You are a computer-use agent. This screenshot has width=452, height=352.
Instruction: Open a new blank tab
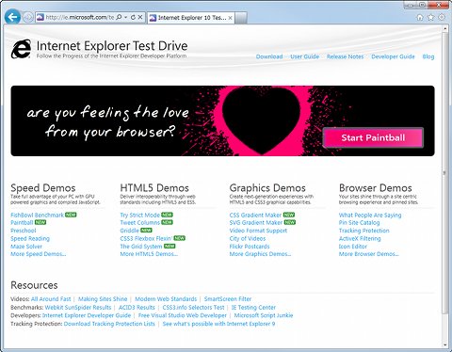click(x=241, y=18)
